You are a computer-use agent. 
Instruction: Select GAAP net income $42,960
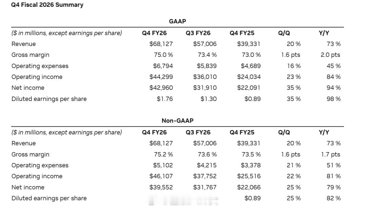point(161,88)
